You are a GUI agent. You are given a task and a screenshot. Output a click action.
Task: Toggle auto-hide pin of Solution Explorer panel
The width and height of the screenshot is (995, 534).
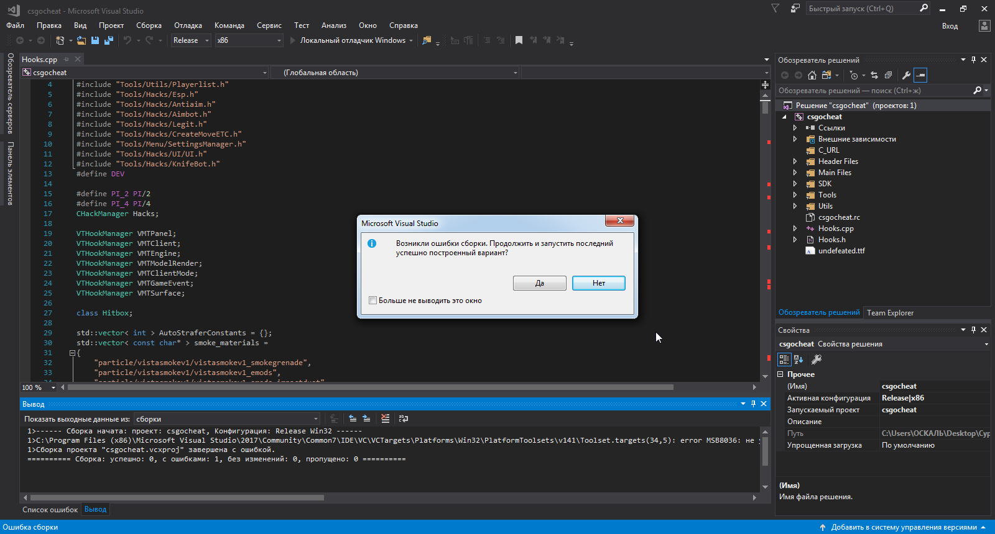(x=974, y=60)
